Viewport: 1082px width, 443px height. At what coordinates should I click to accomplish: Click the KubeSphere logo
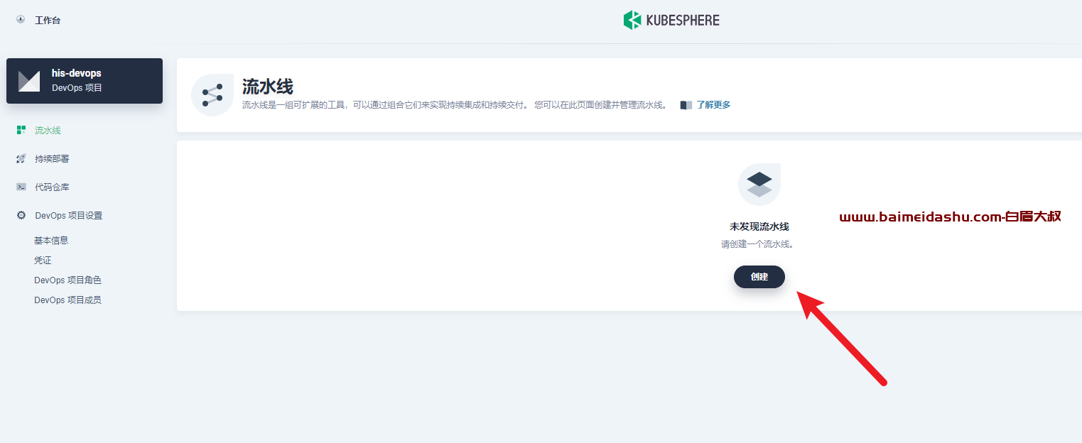[671, 20]
